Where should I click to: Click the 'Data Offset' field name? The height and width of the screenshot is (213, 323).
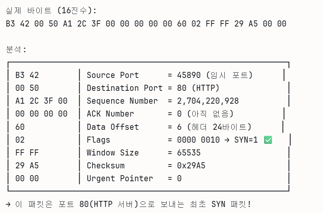(113, 127)
